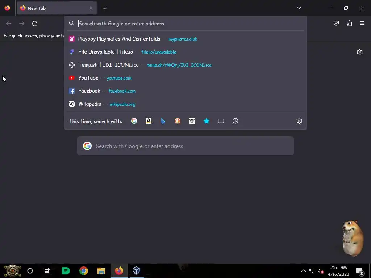Open the VirtualBox cube taskbar icon

[x=136, y=271]
